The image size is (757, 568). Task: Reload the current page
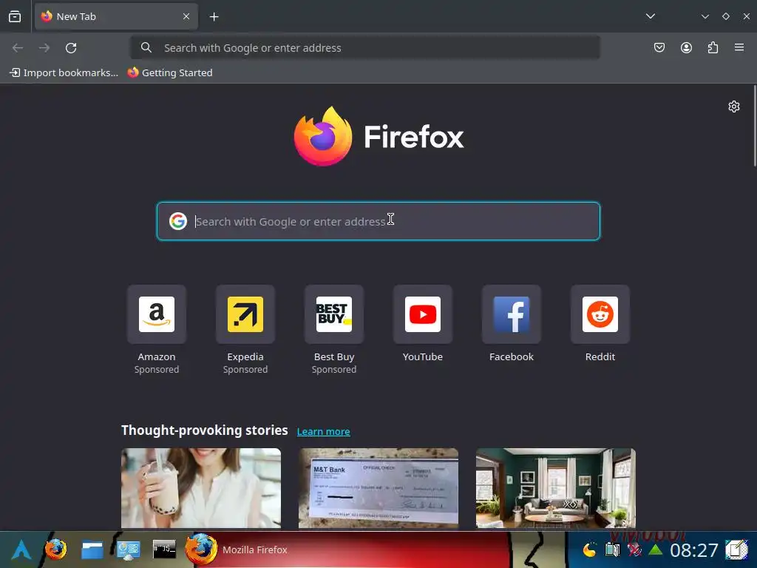tap(71, 48)
